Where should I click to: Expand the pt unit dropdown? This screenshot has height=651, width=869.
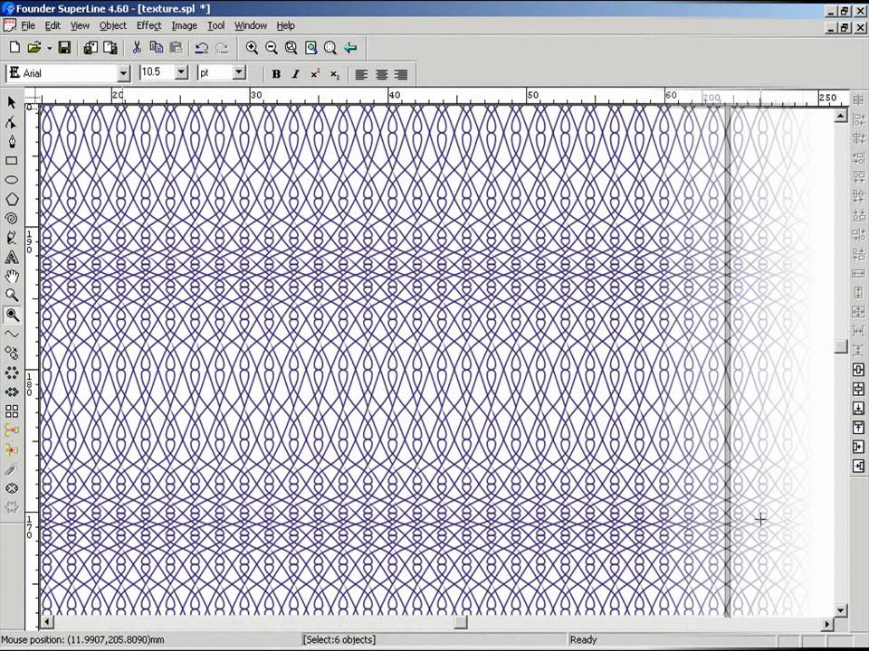pyautogui.click(x=239, y=72)
